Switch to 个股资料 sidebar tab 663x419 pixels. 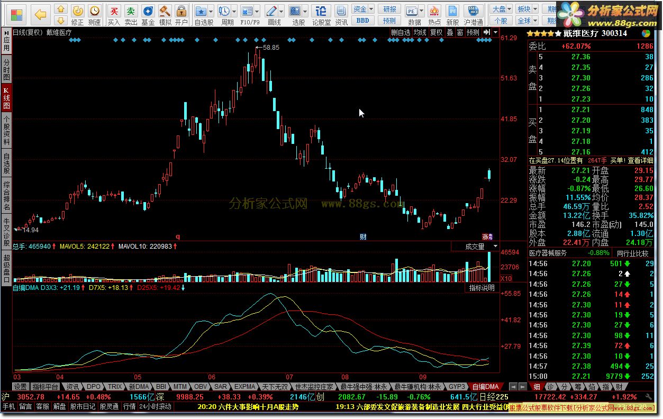[6, 130]
